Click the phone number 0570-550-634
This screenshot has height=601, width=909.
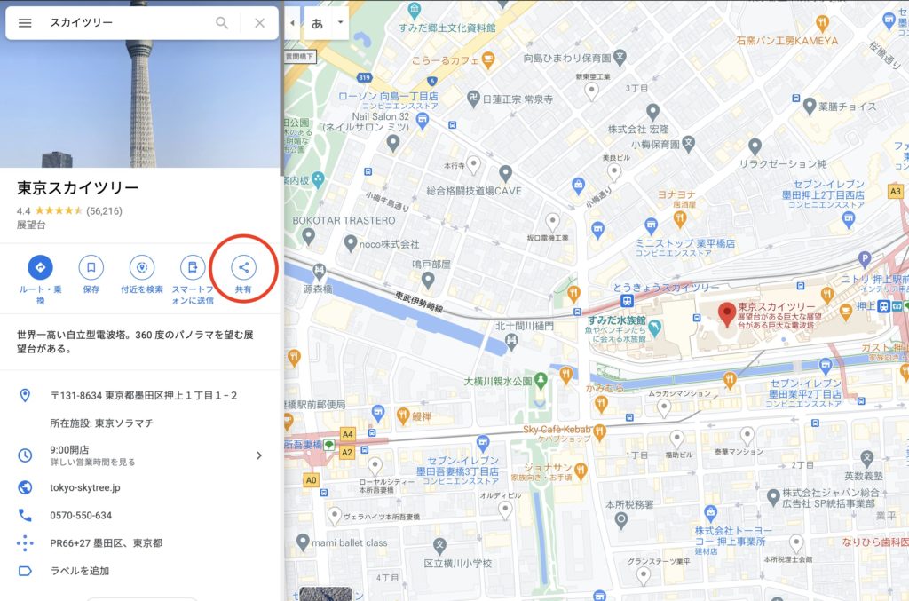[x=81, y=515]
